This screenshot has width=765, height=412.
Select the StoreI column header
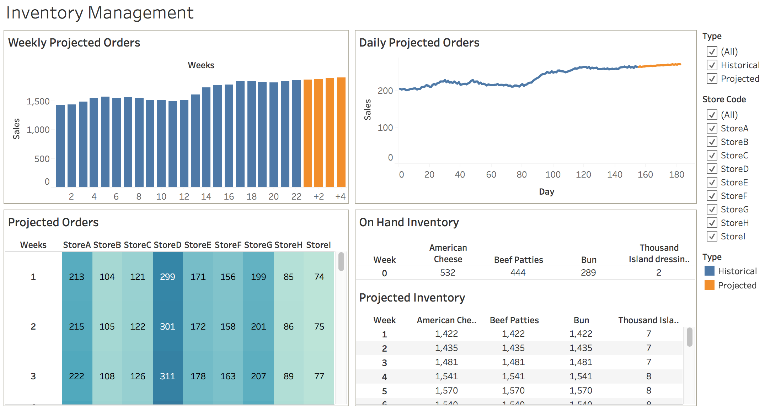point(319,245)
